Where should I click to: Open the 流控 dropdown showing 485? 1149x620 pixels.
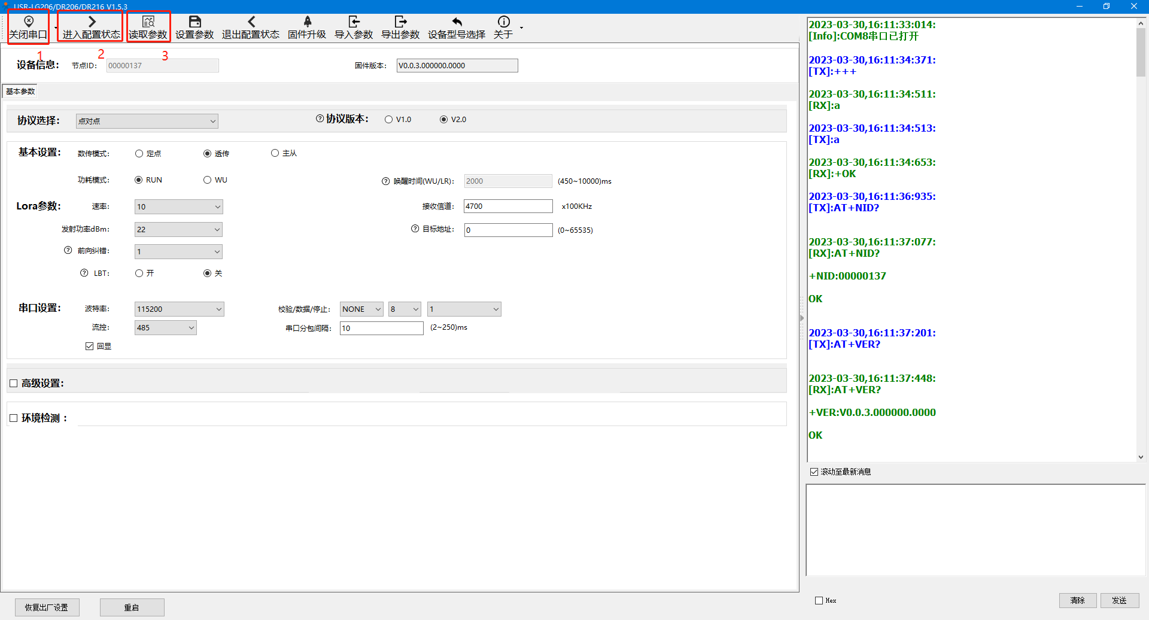pos(166,327)
